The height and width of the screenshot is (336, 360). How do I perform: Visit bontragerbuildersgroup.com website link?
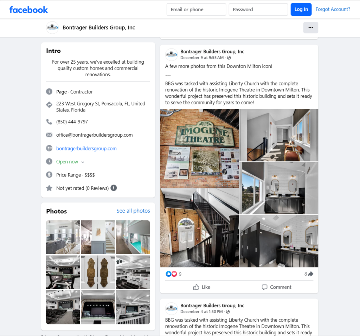tap(86, 148)
